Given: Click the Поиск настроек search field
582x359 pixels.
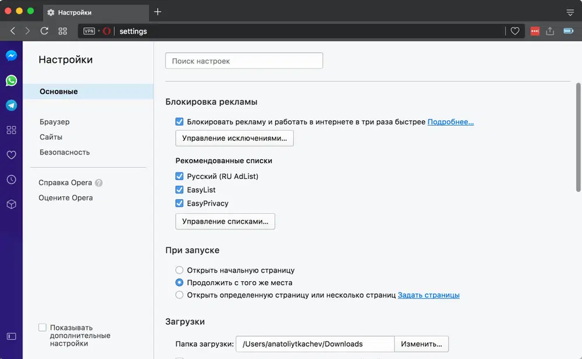Looking at the screenshot, I should tap(244, 61).
